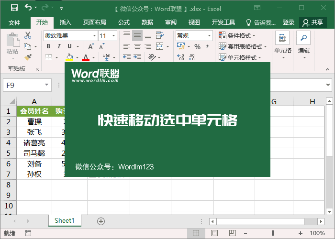Apply red font color A
Viewport: 335px width, 239px height.
(86, 57)
